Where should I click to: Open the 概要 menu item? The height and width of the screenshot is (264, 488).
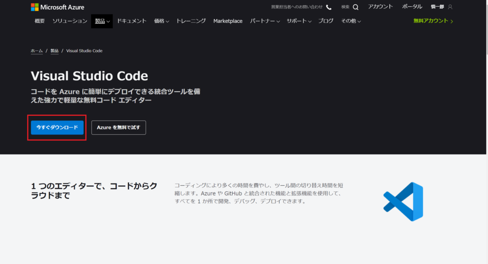[x=40, y=21]
